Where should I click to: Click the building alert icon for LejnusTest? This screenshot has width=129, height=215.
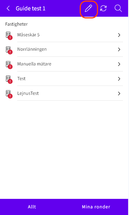pyautogui.click(x=9, y=94)
